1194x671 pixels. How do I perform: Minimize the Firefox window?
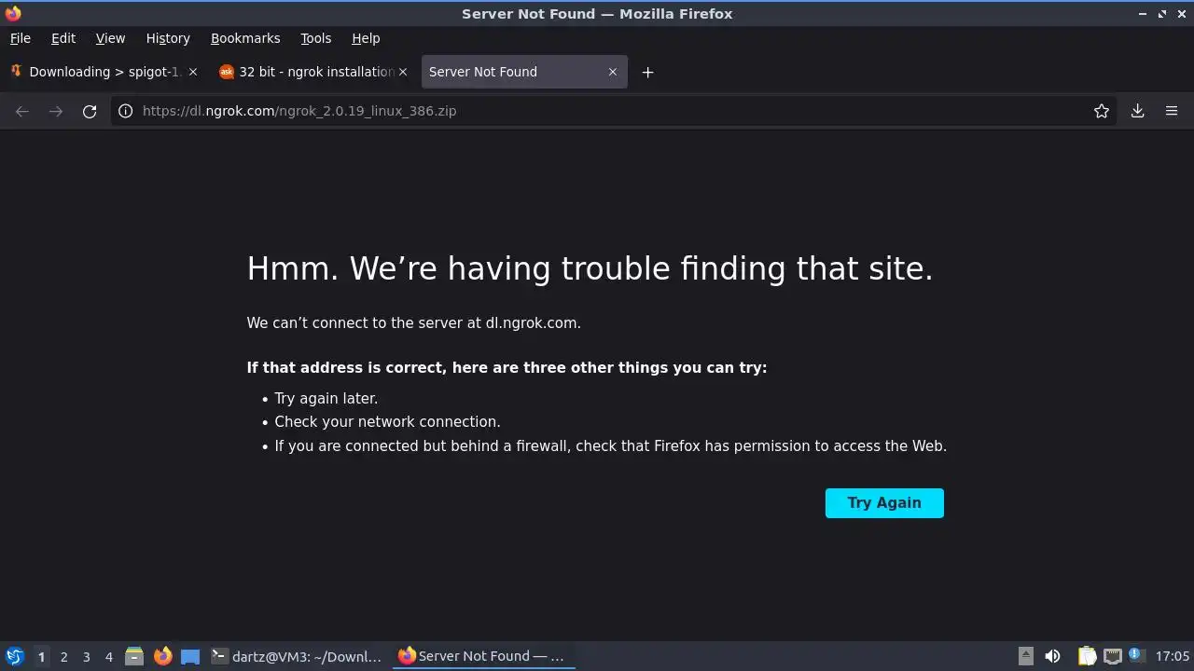[x=1143, y=14]
